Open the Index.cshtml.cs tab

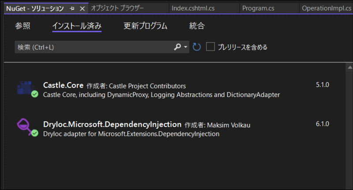193,8
